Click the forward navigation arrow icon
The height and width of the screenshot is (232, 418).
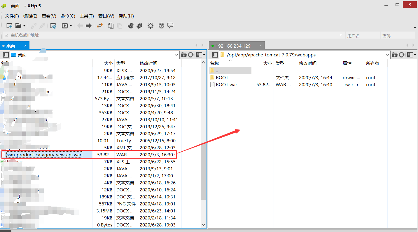click(x=89, y=26)
